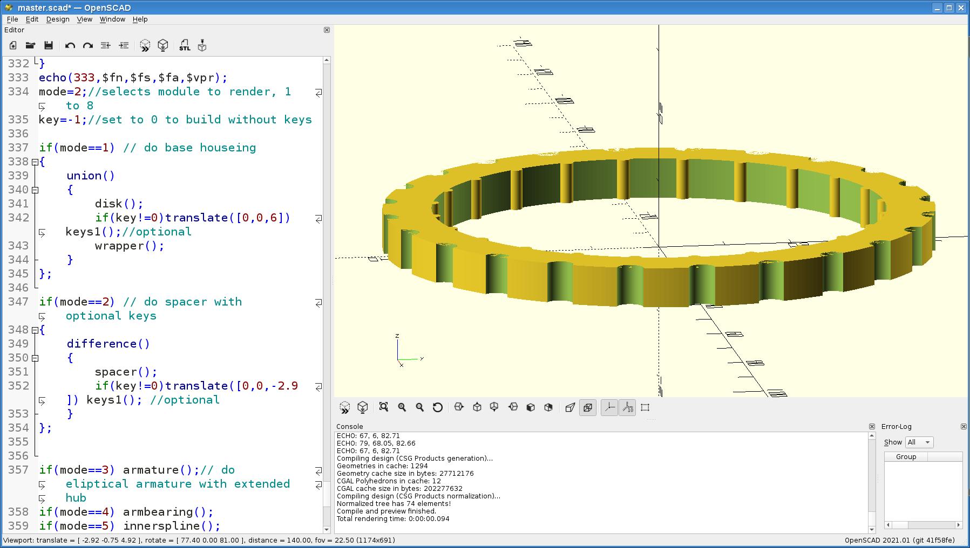Click Export as STL icon

(x=185, y=46)
